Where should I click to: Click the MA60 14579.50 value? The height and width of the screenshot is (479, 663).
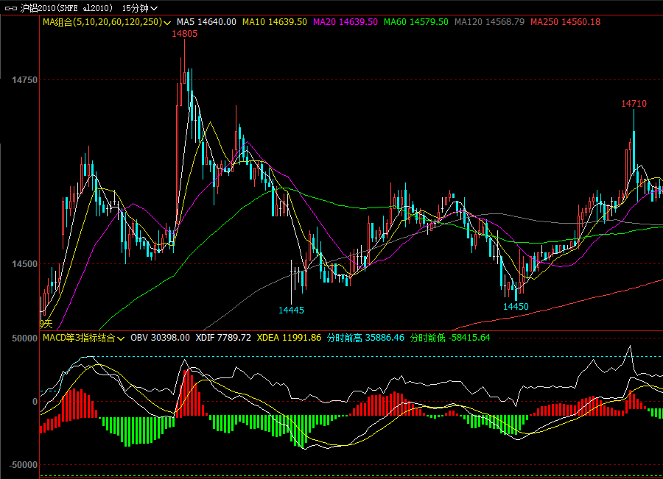coord(415,22)
